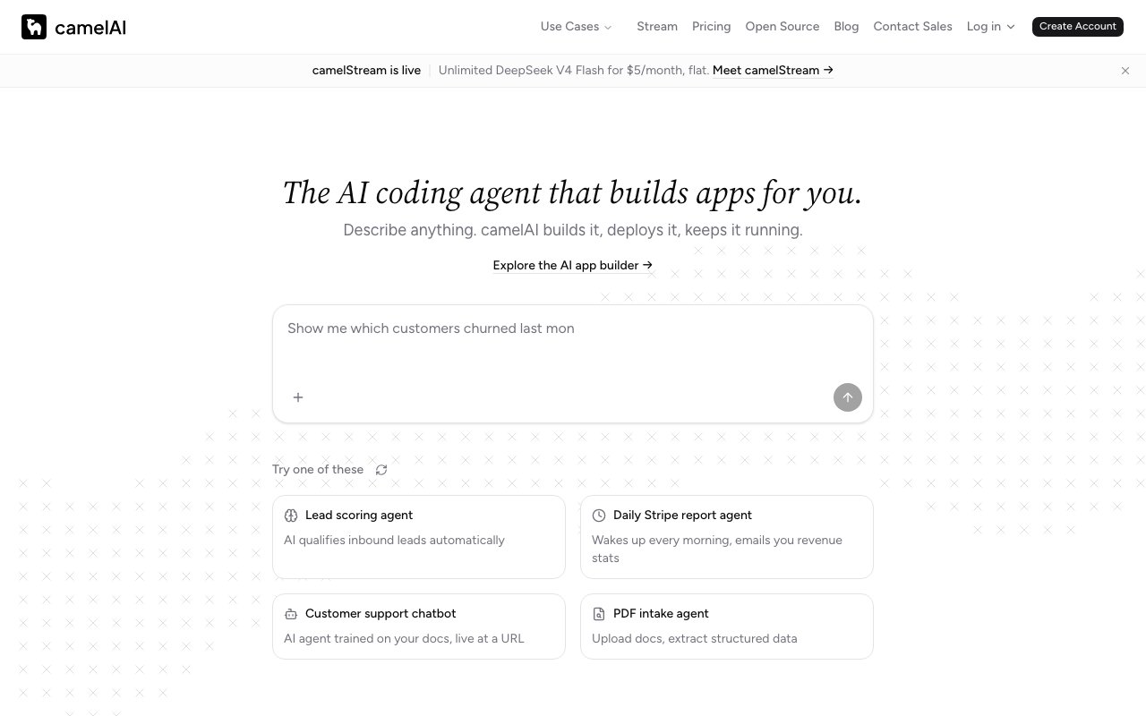Follow the Meet camelStream link
Screen dimensions: 1146x716
point(773,71)
